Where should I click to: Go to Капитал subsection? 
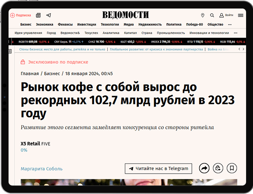pos(130,33)
